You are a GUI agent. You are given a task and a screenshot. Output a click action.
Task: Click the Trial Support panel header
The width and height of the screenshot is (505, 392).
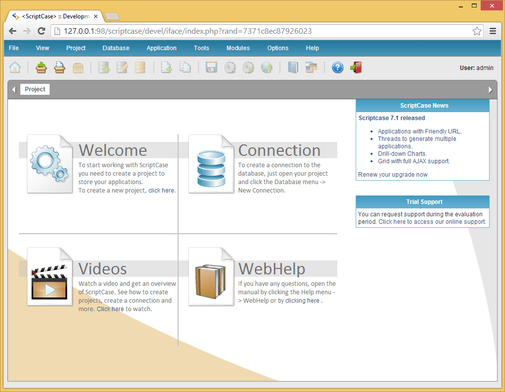click(423, 202)
